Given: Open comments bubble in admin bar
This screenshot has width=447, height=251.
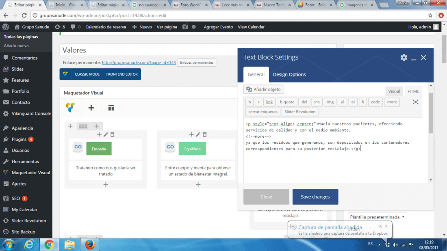Looking at the screenshot, I should (76, 27).
